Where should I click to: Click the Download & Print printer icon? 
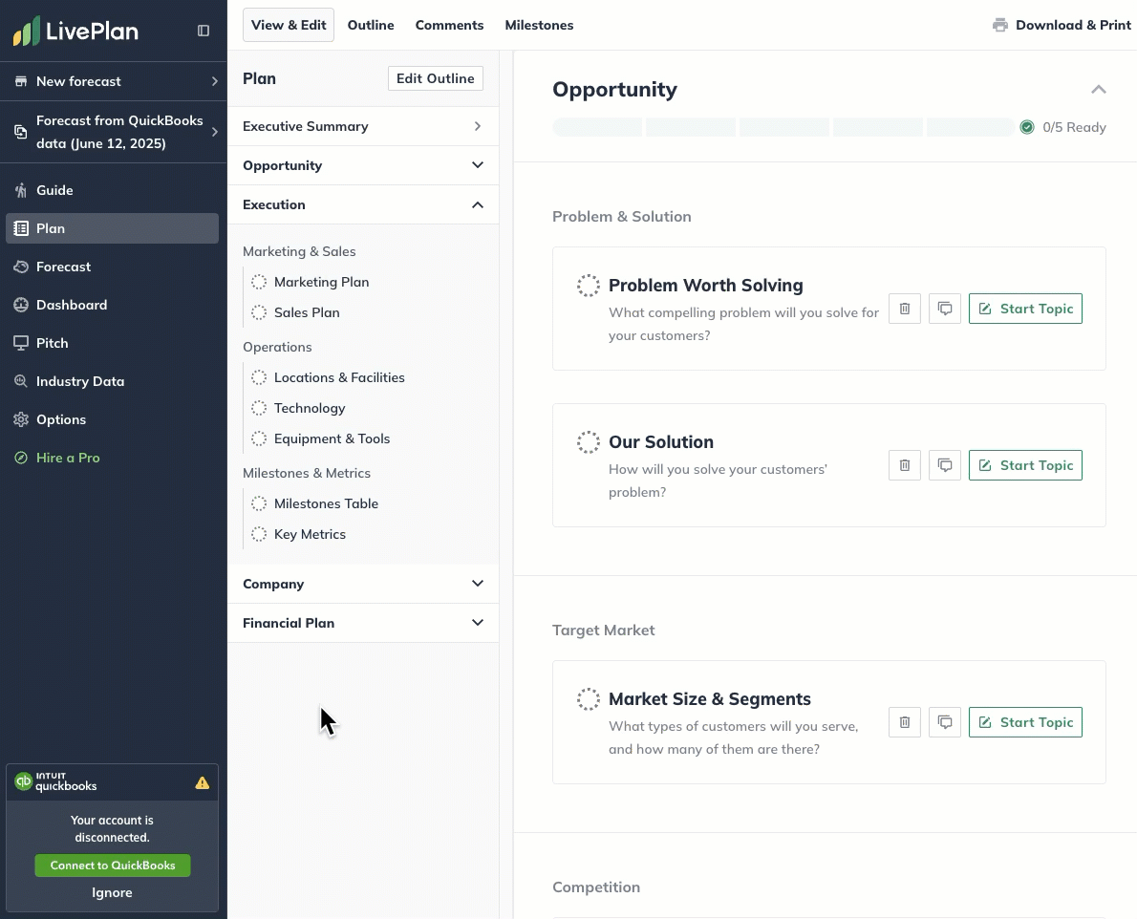1000,26
